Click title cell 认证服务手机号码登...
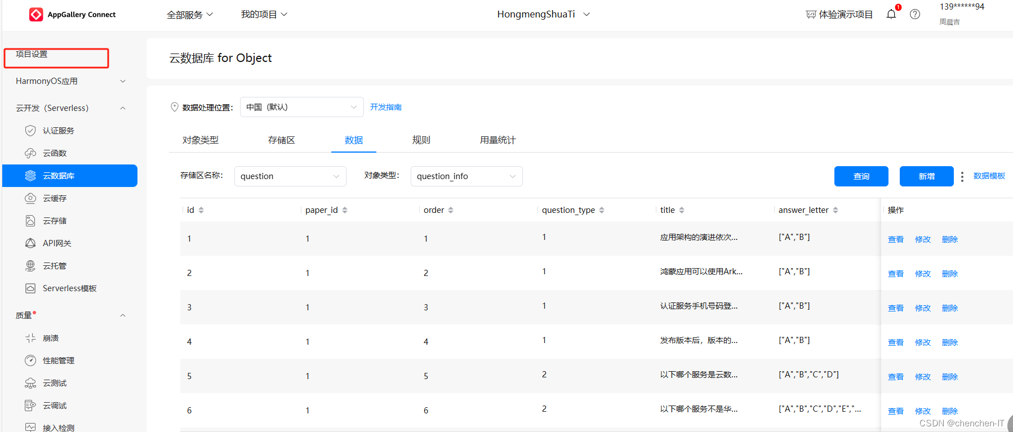The image size is (1013, 432). click(699, 306)
